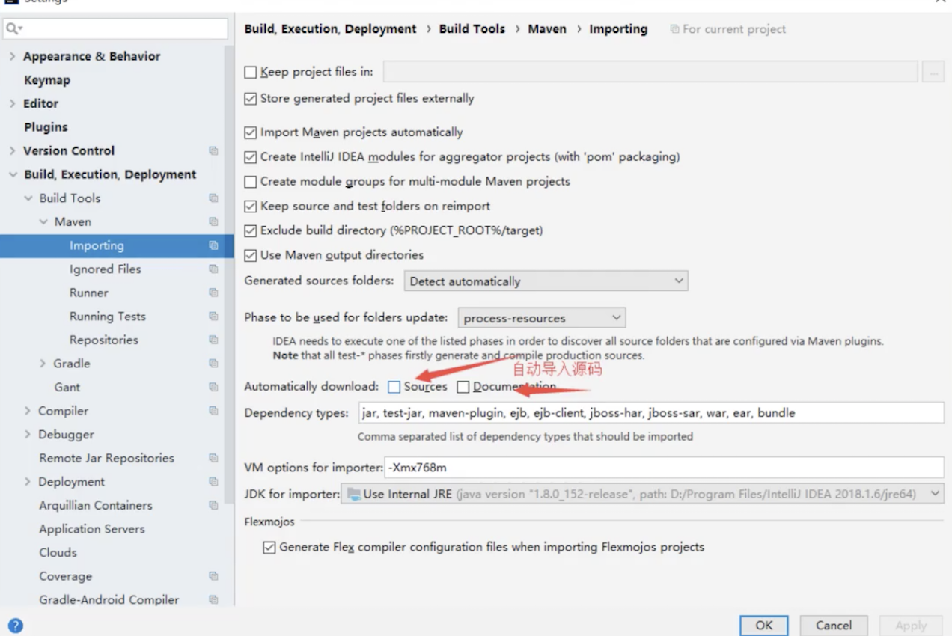
Task: Select Keymap in settings tree
Action: (x=47, y=80)
